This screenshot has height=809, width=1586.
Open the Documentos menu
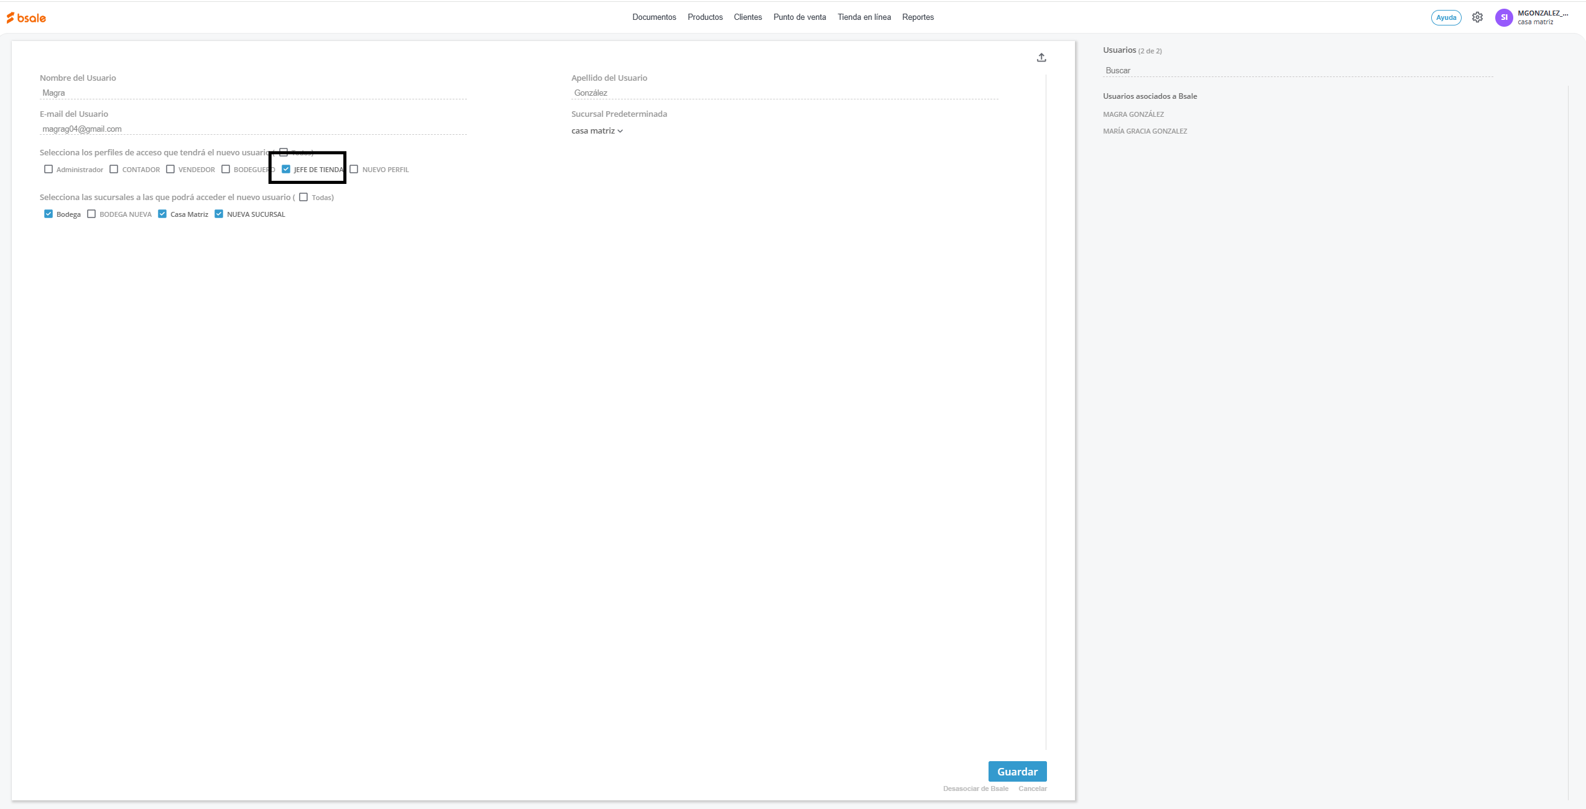[x=654, y=17]
